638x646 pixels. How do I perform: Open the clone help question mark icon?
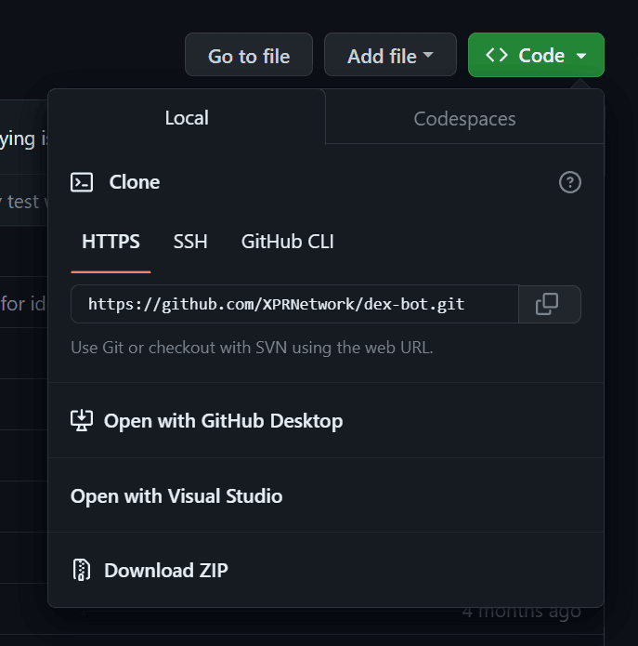570,182
